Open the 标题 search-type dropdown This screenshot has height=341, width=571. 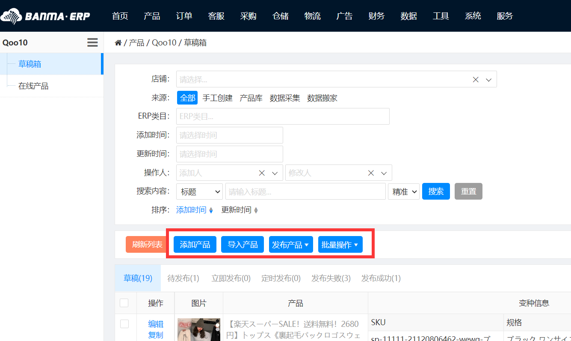[x=199, y=191]
